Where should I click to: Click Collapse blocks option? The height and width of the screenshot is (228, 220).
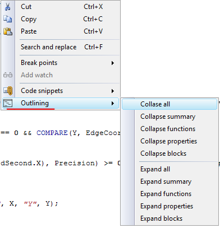coord(169,153)
